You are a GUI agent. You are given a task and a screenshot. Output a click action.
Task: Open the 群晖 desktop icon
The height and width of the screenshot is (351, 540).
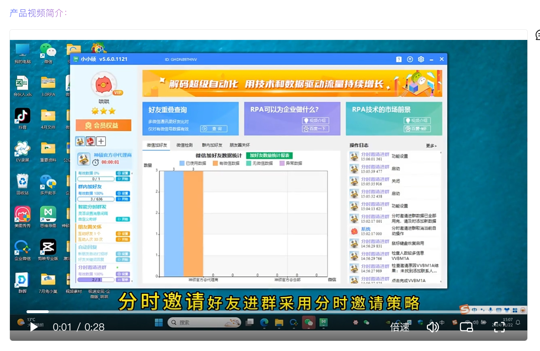coord(23,283)
